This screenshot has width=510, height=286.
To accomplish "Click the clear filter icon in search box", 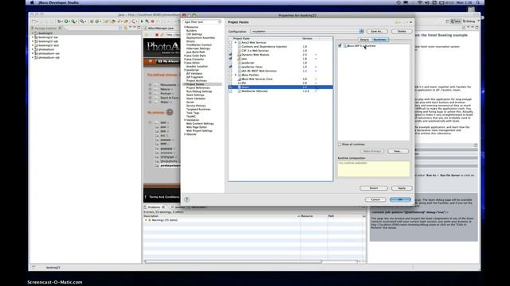I will 220,21.
